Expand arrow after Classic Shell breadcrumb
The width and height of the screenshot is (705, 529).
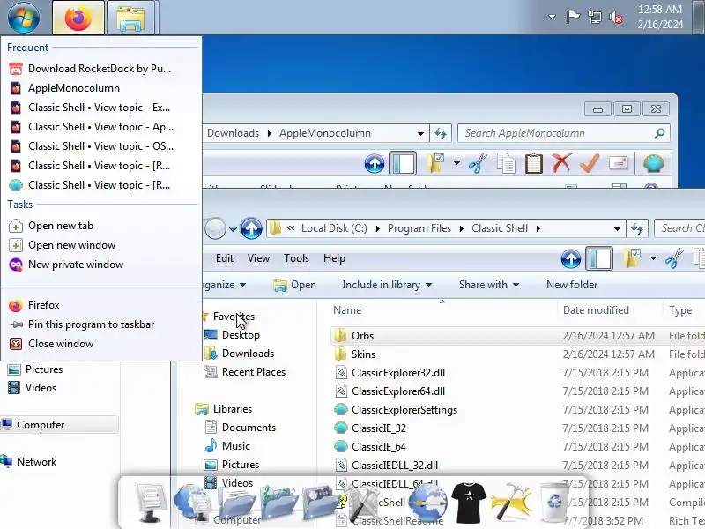pyautogui.click(x=538, y=228)
